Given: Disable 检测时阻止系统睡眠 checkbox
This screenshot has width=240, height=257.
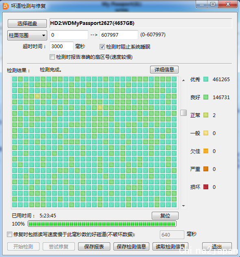Looking at the screenshot, I should pyautogui.click(x=102, y=47).
